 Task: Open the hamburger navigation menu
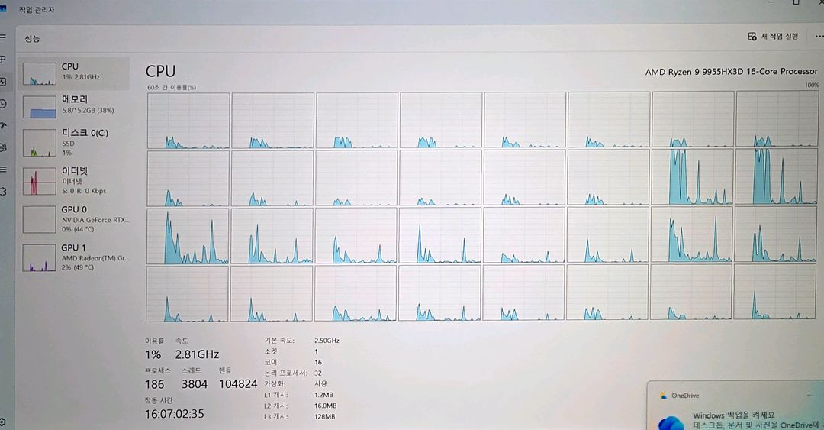(3, 37)
